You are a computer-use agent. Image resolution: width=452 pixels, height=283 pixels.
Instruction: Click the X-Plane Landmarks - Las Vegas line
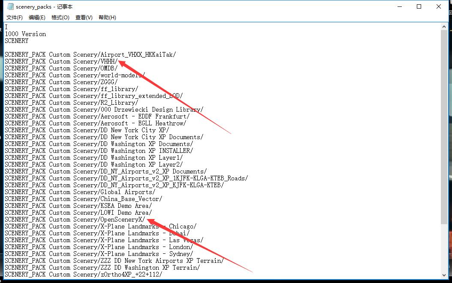[104, 240]
